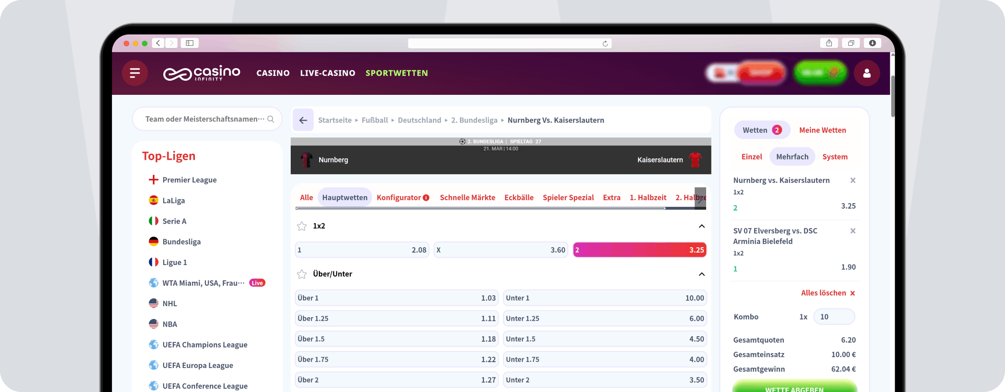Focus the team or championship search field

click(x=207, y=119)
